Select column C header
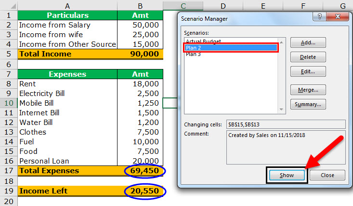Screen dimensions: 353x206 pyautogui.click(x=183, y=6)
